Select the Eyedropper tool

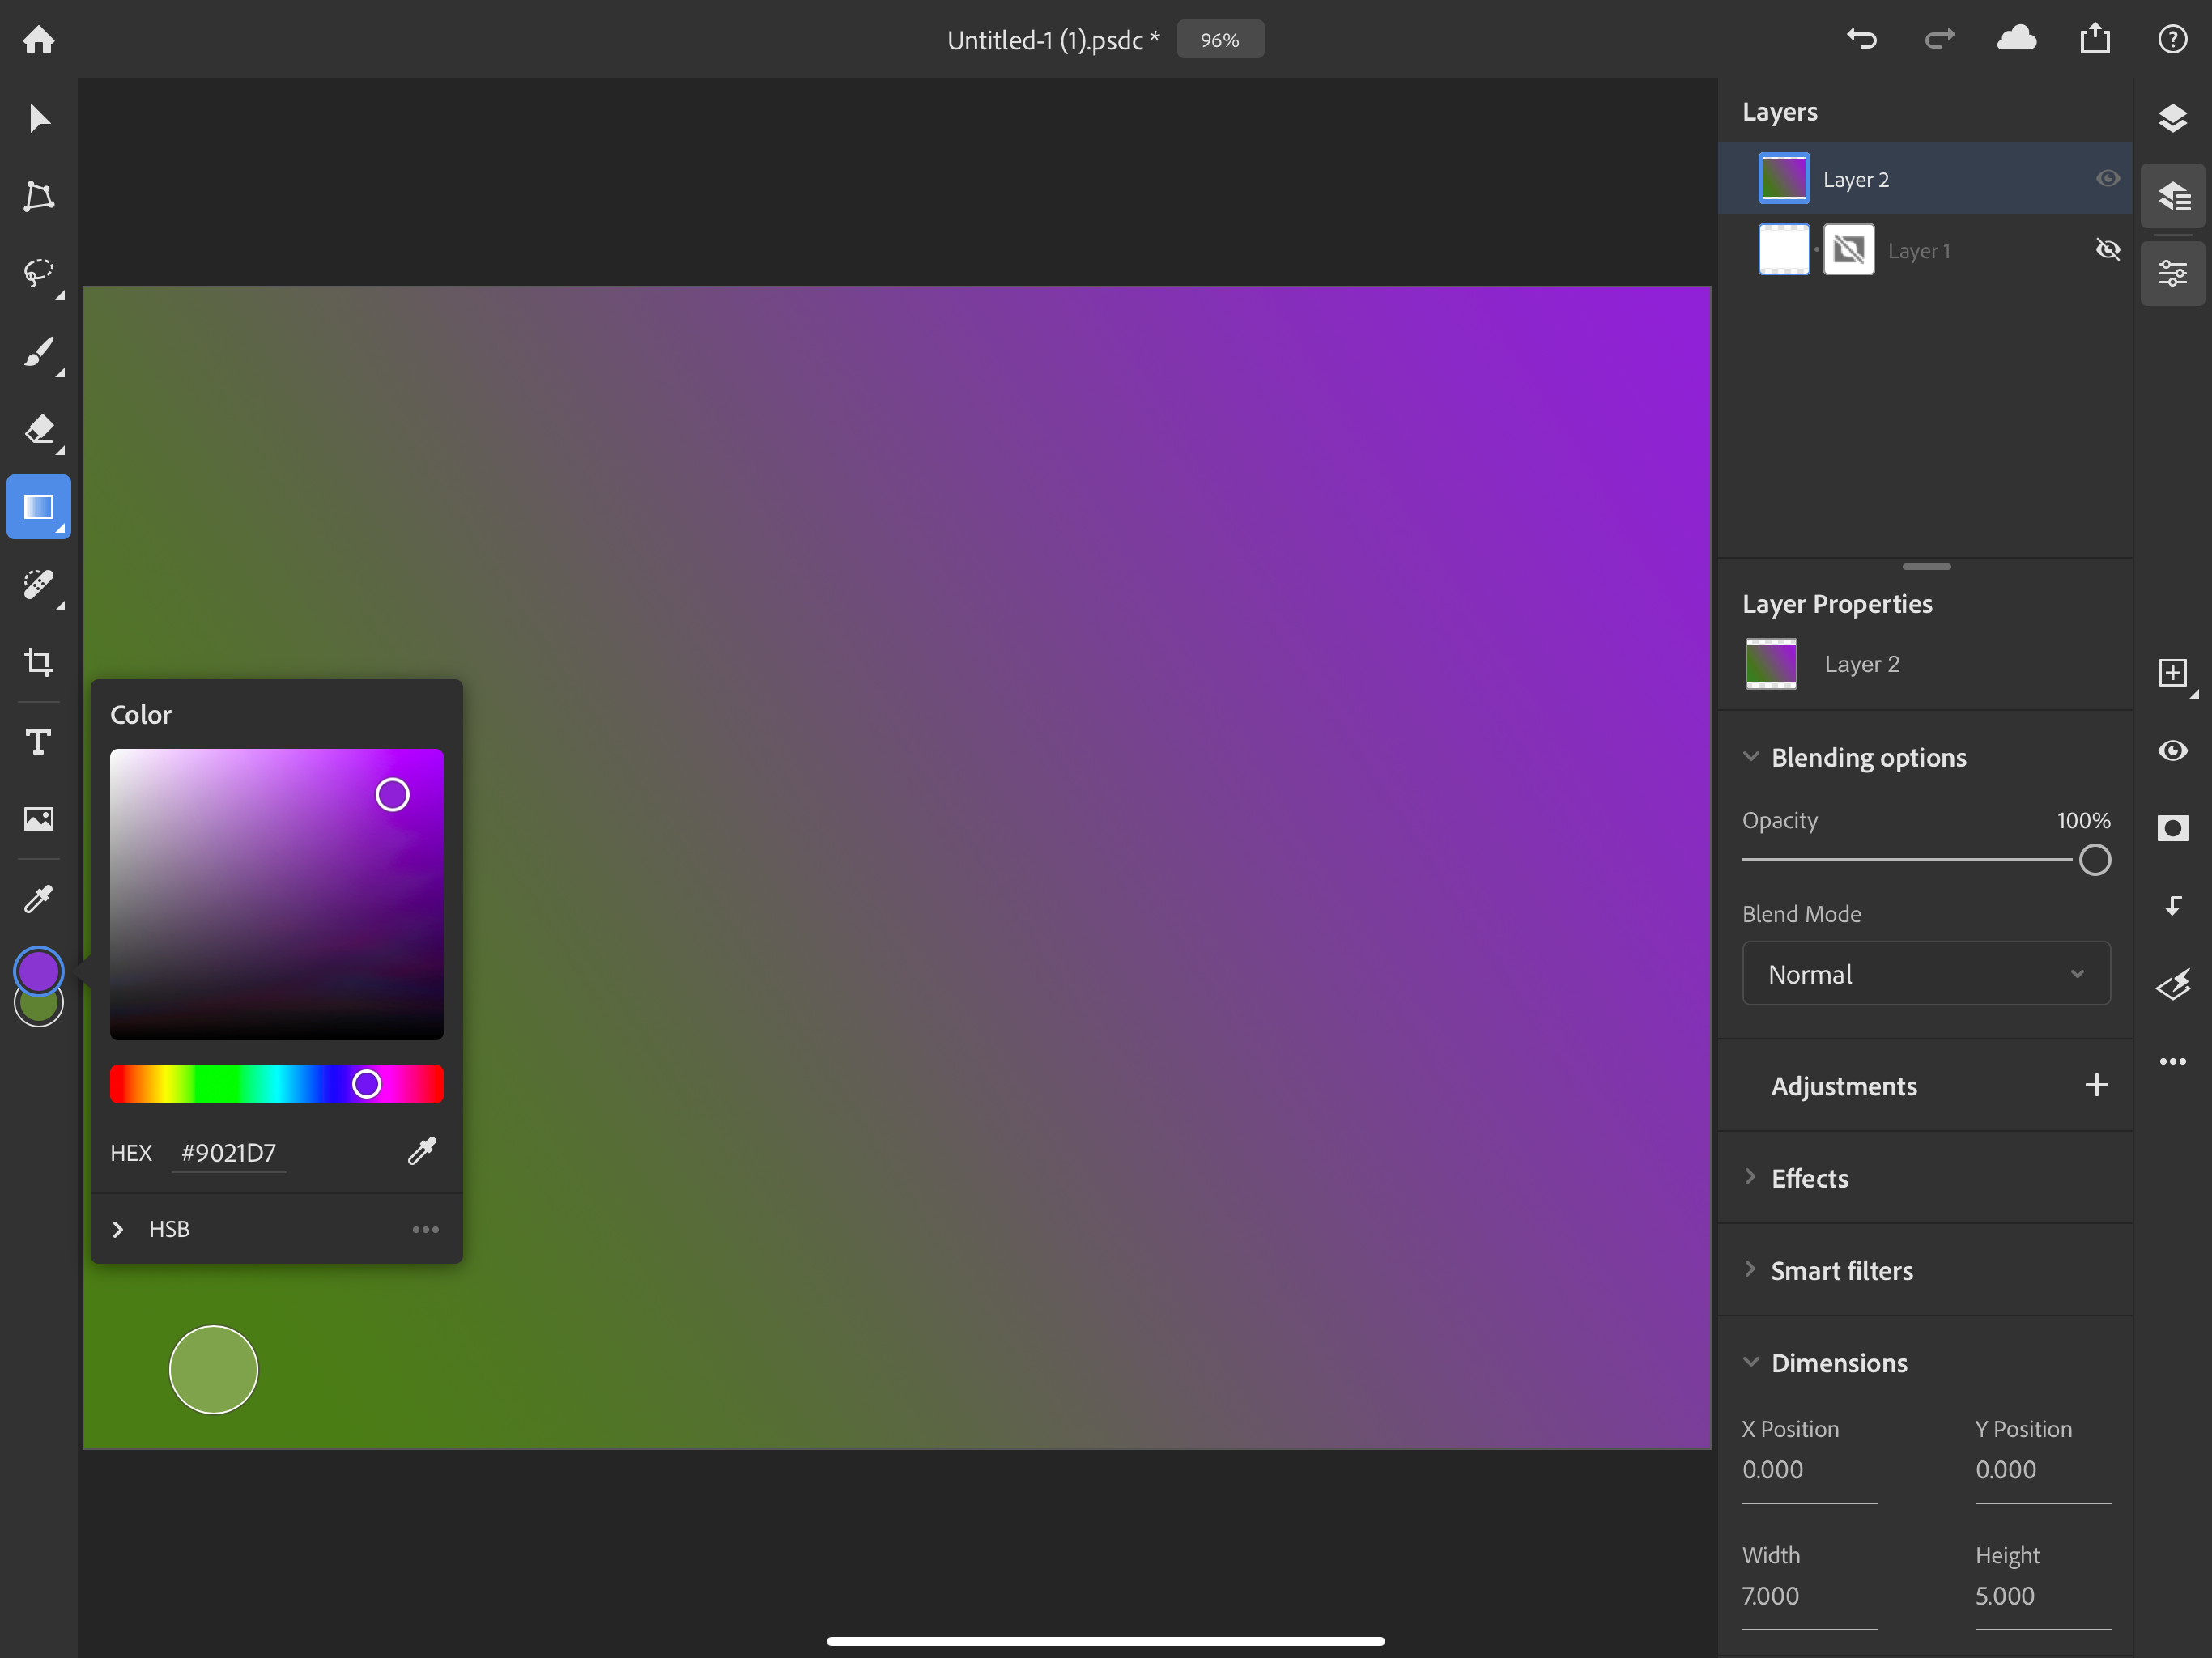point(38,897)
